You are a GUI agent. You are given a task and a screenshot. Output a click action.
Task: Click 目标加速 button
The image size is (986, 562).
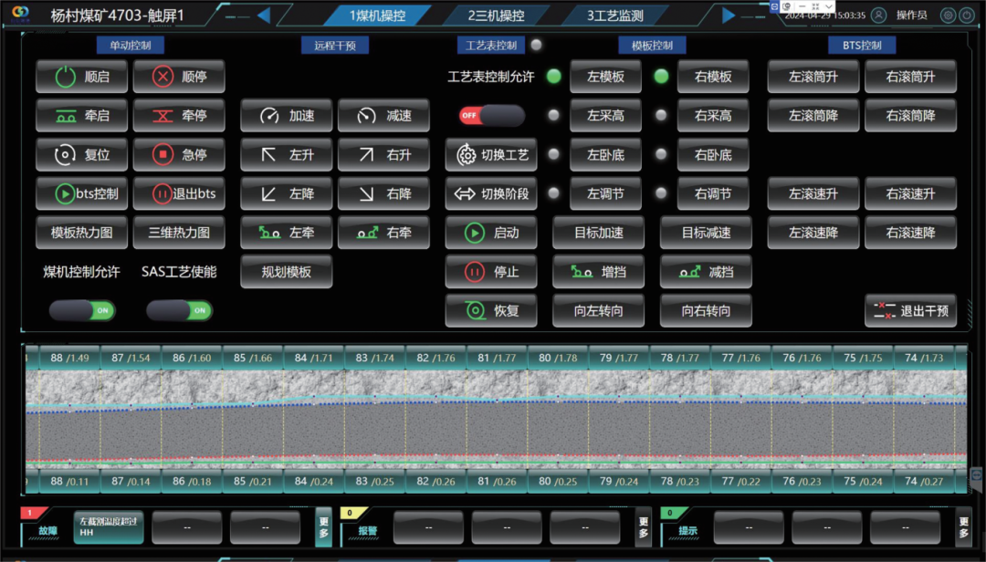(599, 233)
